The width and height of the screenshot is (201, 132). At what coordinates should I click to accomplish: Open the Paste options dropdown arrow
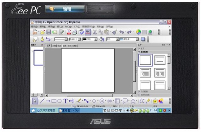(x=110, y=32)
